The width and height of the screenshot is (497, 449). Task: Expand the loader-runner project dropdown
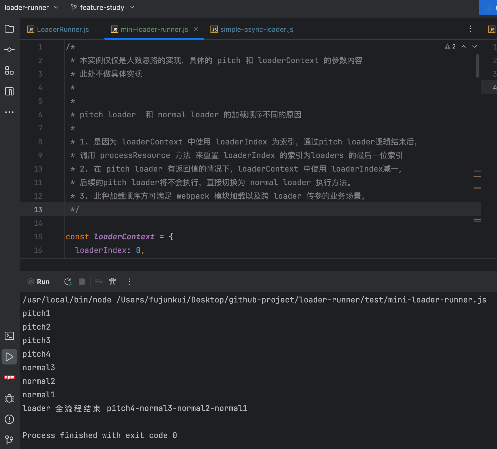[x=31, y=8]
